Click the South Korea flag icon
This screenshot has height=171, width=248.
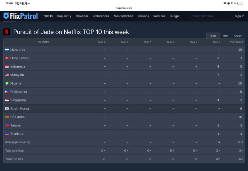pos(7,108)
